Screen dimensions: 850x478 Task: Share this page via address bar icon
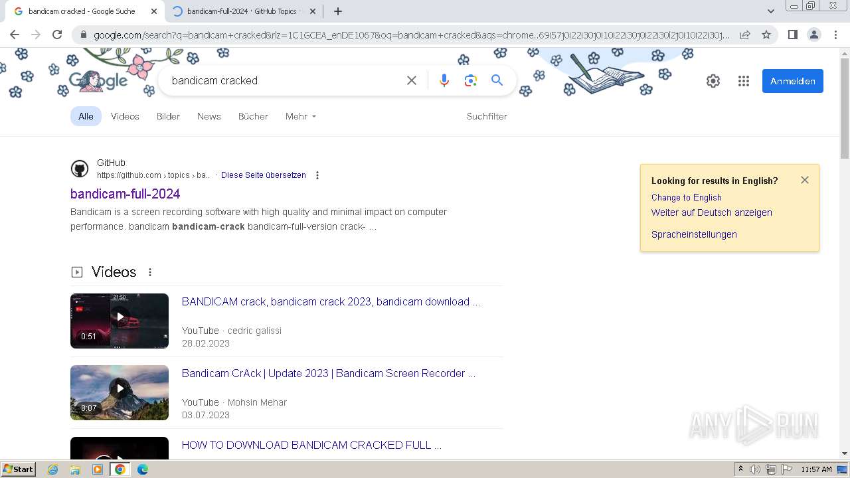click(x=745, y=35)
